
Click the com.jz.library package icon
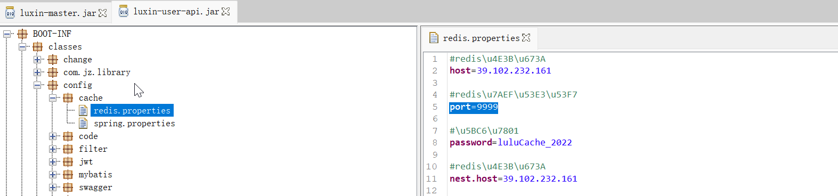tap(53, 72)
